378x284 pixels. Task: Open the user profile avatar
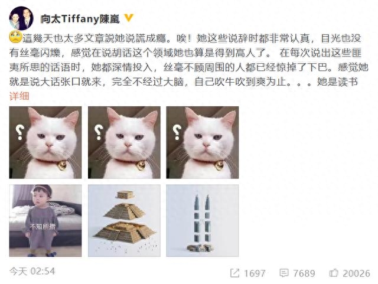click(21, 18)
